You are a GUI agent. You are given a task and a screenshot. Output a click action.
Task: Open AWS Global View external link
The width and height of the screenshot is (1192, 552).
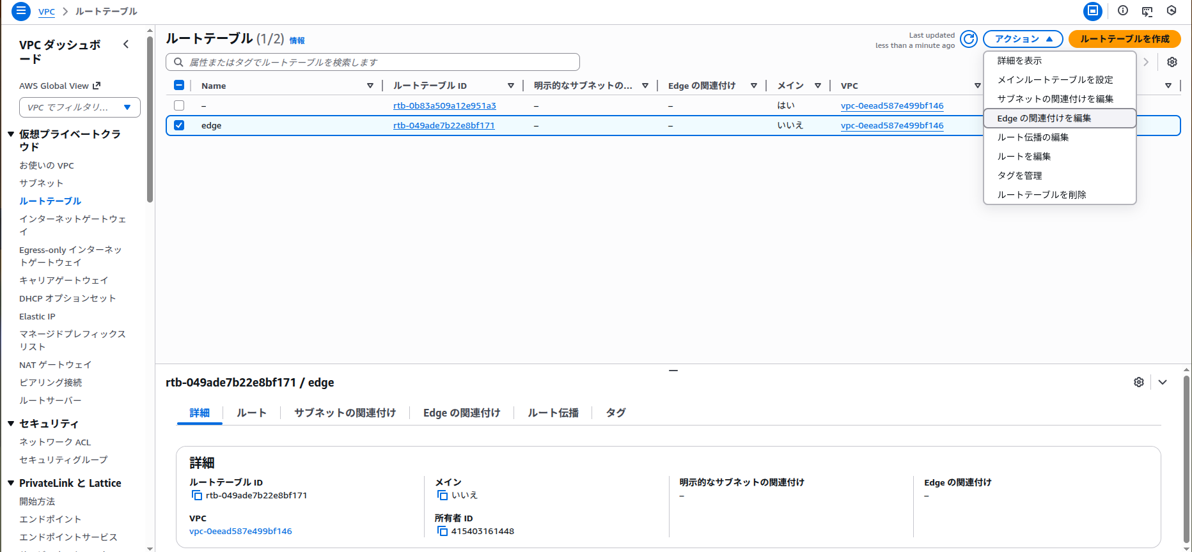(x=60, y=86)
